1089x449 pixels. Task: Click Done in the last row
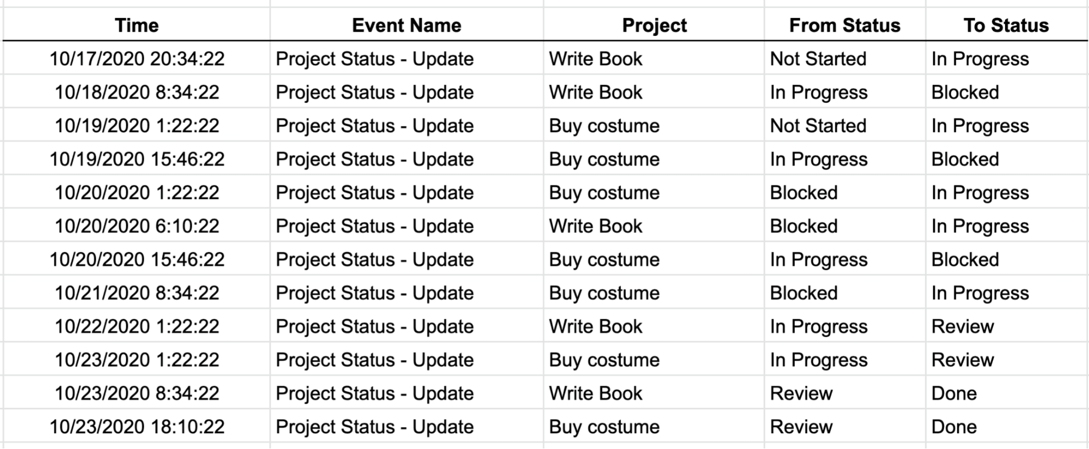tap(954, 427)
